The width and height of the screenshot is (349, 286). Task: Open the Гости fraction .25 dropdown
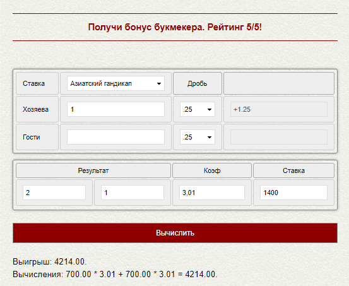click(198, 137)
